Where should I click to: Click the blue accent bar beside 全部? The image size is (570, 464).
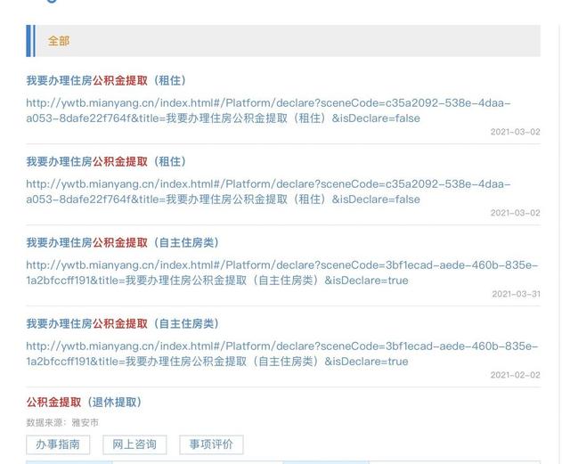[x=30, y=41]
